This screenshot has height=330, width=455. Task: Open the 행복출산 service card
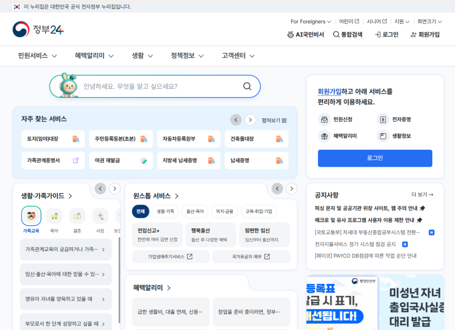211,234
